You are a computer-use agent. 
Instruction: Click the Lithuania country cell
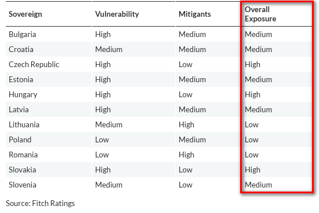[24, 124]
